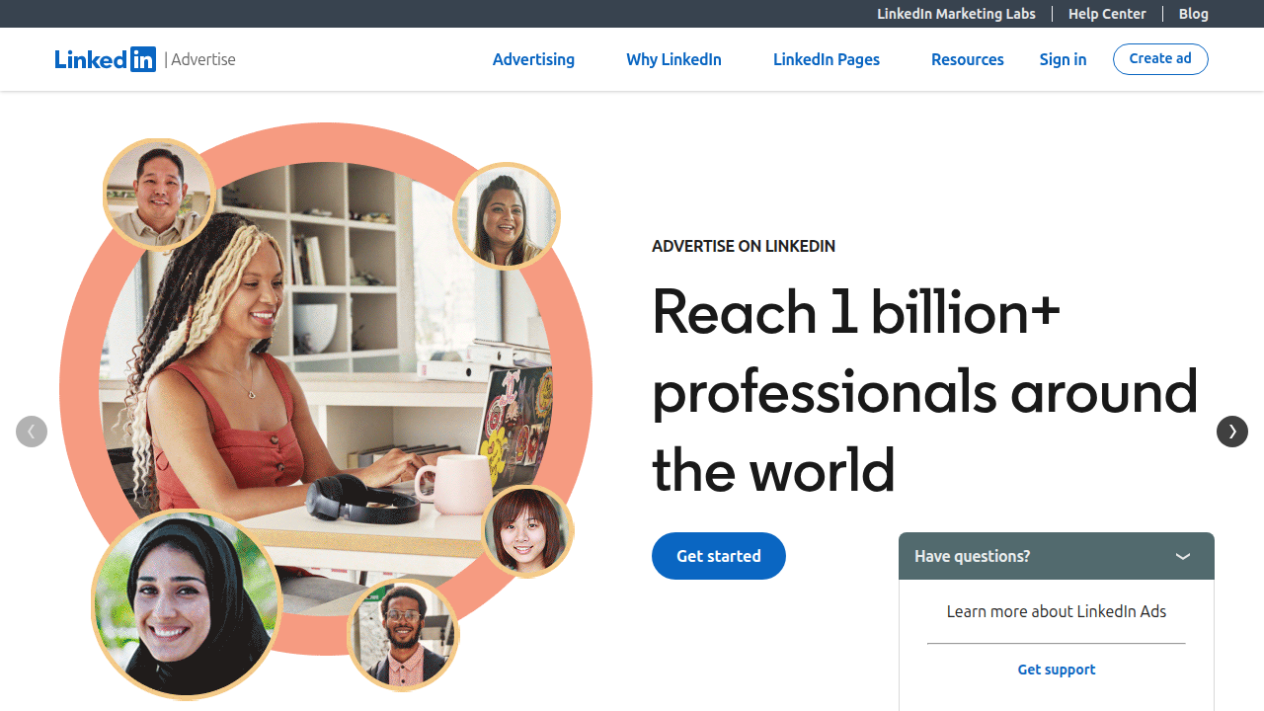The image size is (1264, 711).
Task: Click the Sign in link
Action: coord(1063,59)
